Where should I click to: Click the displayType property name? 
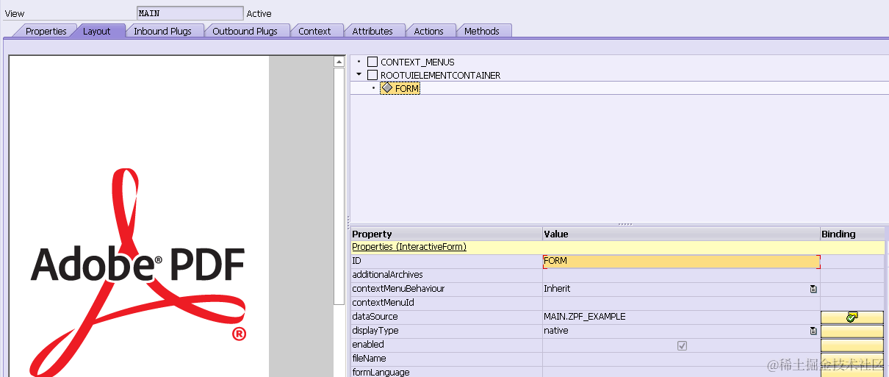(x=375, y=331)
